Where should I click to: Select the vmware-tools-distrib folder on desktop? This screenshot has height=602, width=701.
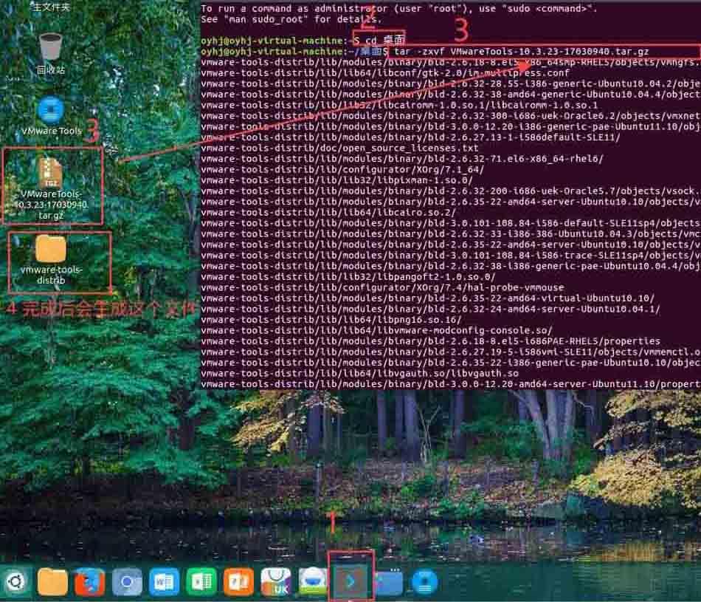tap(51, 259)
